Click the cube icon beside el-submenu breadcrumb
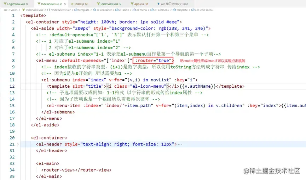Image resolution: width=306 pixels, height=180 pixels. 152,10
